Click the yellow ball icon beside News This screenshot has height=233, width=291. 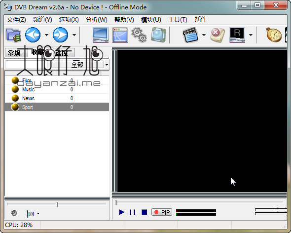tap(15, 98)
